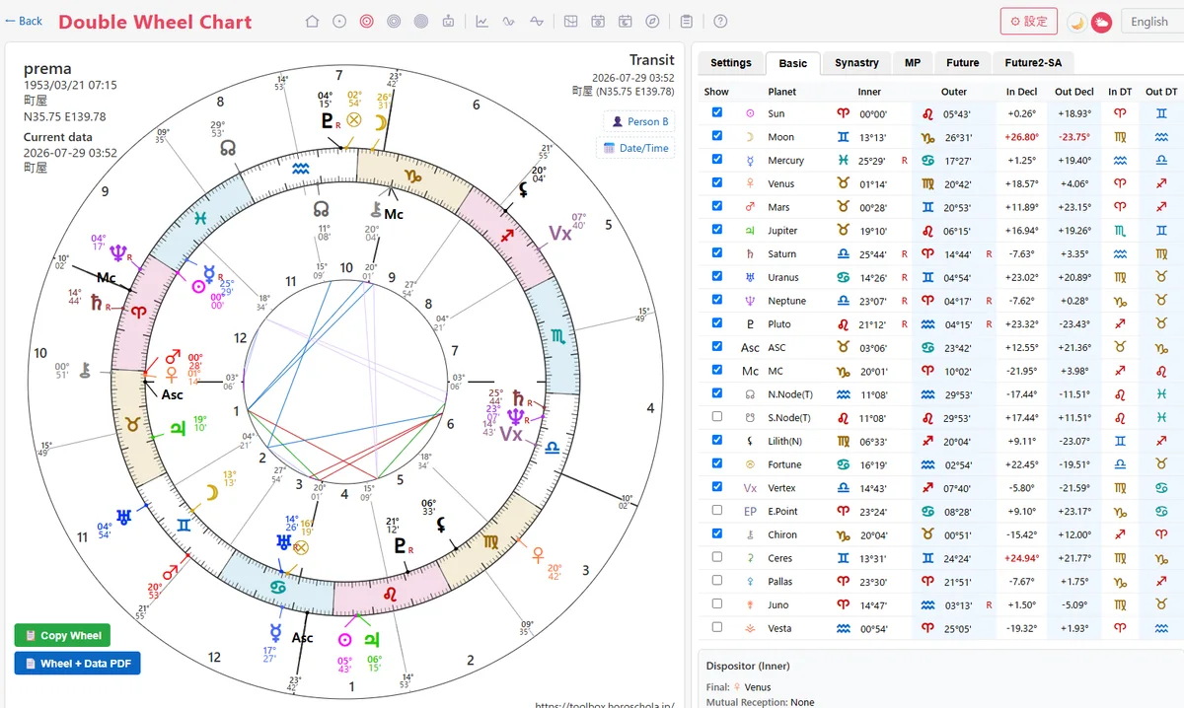The height and width of the screenshot is (708, 1184).
Task: Click the Moon Out Decl value -23.75°
Action: coord(1073,137)
